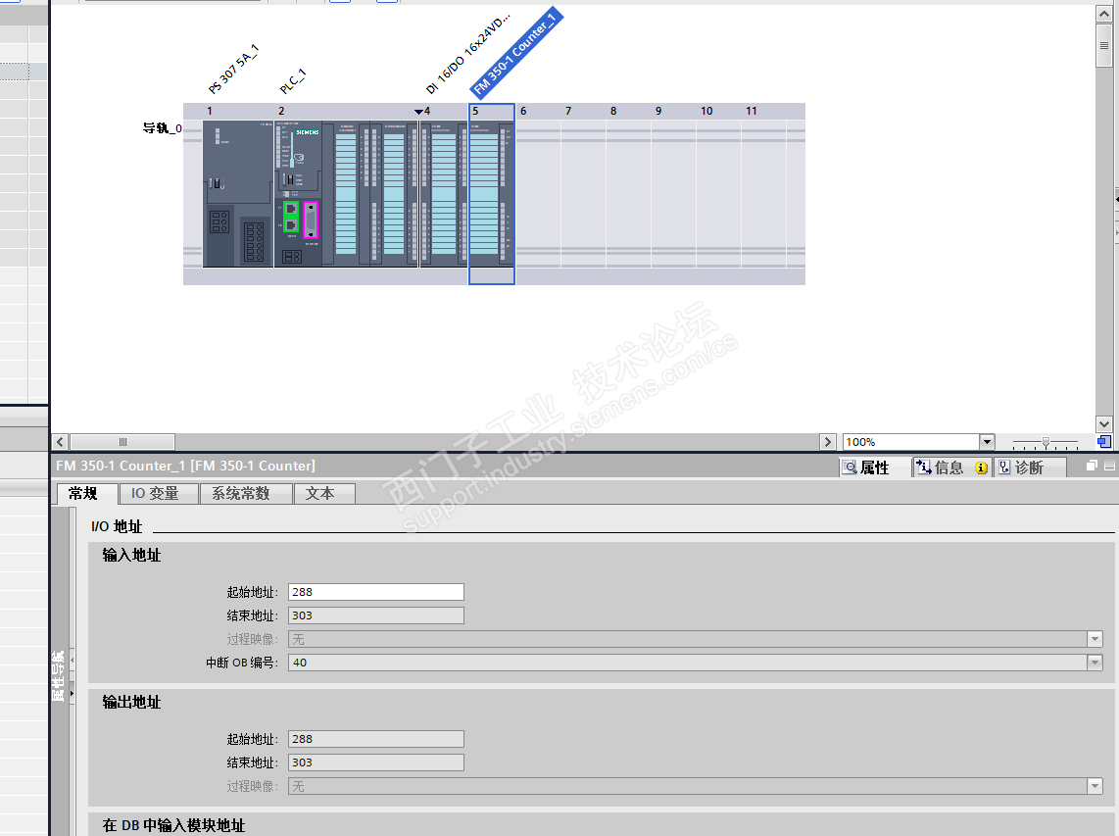Expand the collapsed slots arrow beside slot 4

[x=418, y=112]
